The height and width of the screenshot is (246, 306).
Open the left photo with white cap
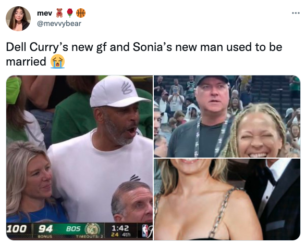click(80, 158)
